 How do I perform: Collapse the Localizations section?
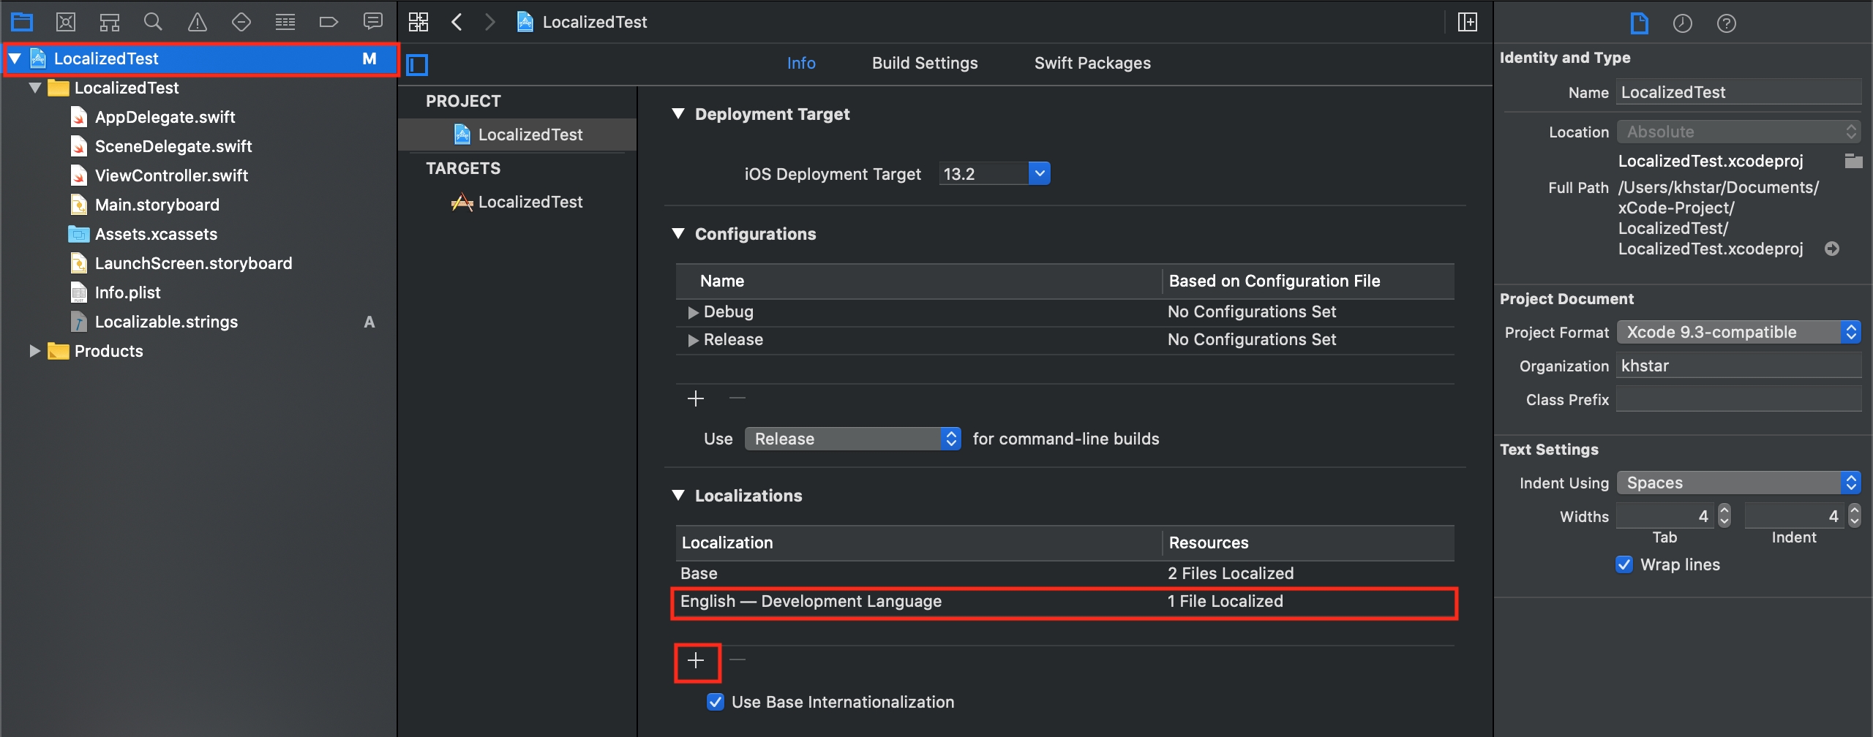[678, 496]
